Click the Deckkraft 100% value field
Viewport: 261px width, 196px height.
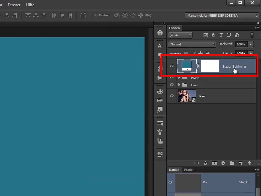point(241,44)
